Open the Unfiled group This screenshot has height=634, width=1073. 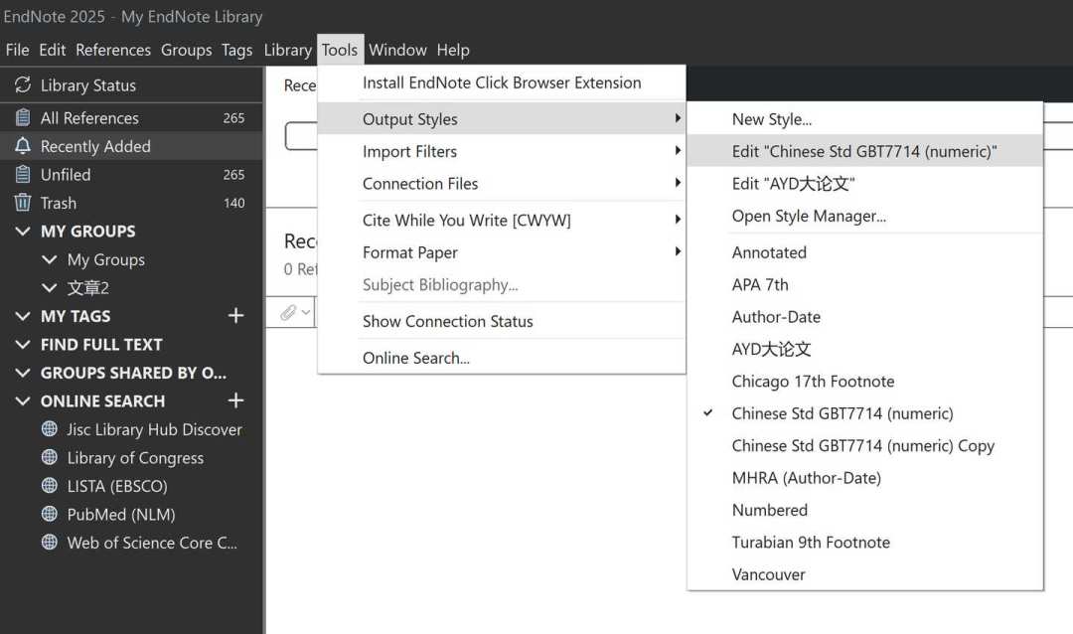tap(131, 175)
